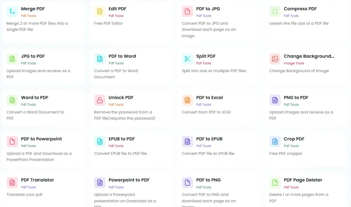Open the PDF to JPG icon
The image size is (351, 207).
coord(187,11)
